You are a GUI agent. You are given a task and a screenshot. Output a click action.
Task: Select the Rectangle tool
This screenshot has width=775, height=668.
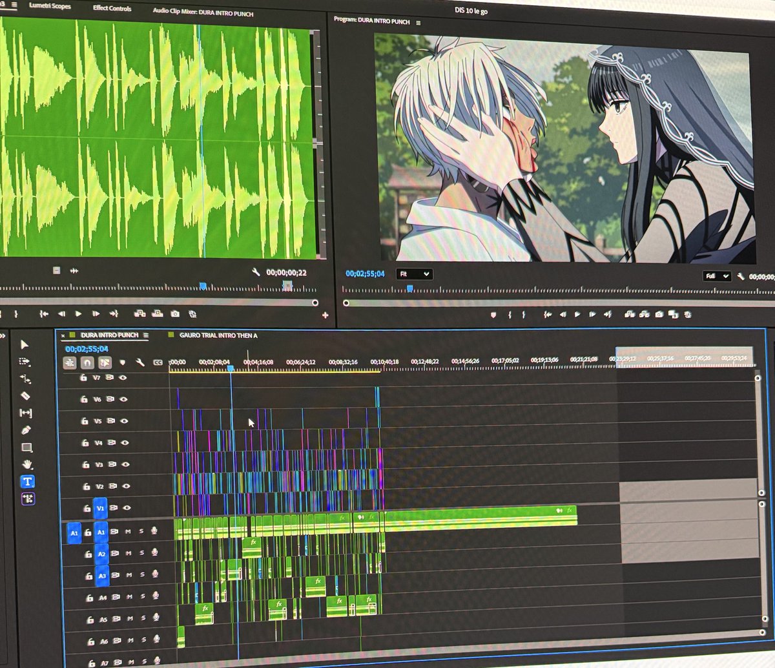click(x=26, y=447)
